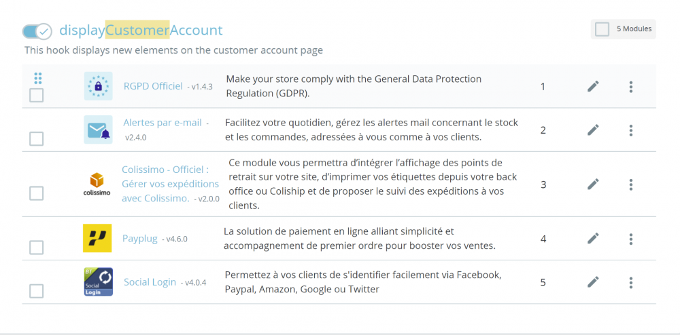Viewport: 680px width, 335px height.
Task: Tick the checkbox for RGPD Officiel
Action: coord(37,96)
